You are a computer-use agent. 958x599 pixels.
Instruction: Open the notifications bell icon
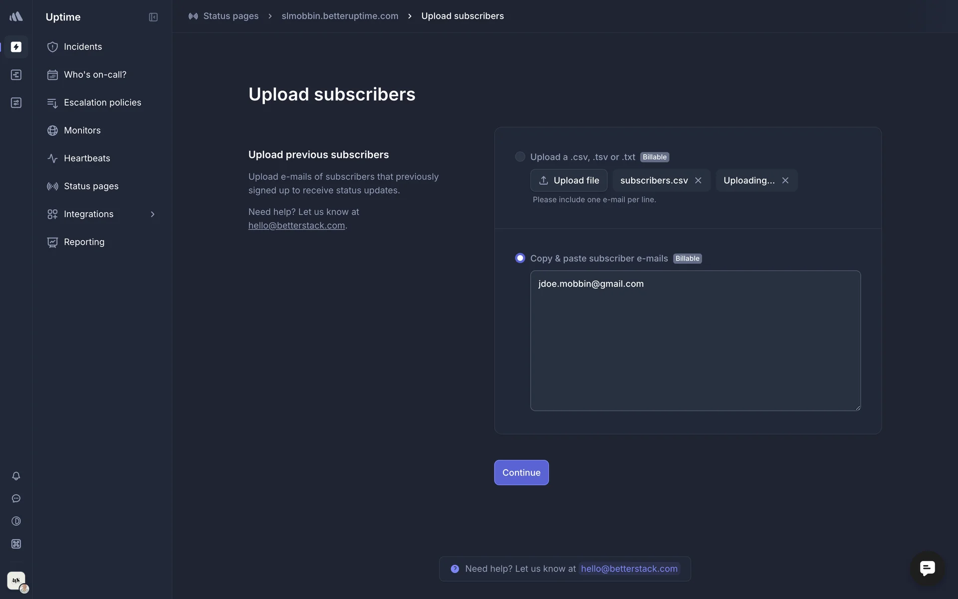[16, 476]
